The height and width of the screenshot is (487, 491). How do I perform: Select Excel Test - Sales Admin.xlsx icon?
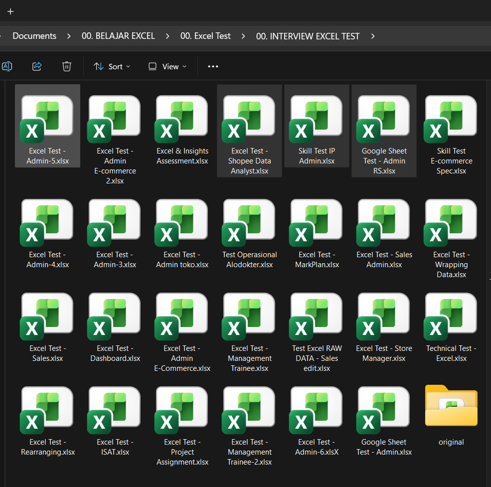(x=384, y=223)
